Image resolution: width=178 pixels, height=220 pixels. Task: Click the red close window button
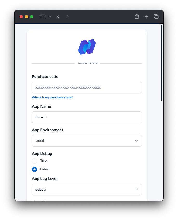[21, 17]
